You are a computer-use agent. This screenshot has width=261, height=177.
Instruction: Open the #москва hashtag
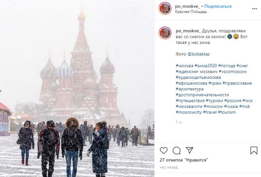[184, 66]
